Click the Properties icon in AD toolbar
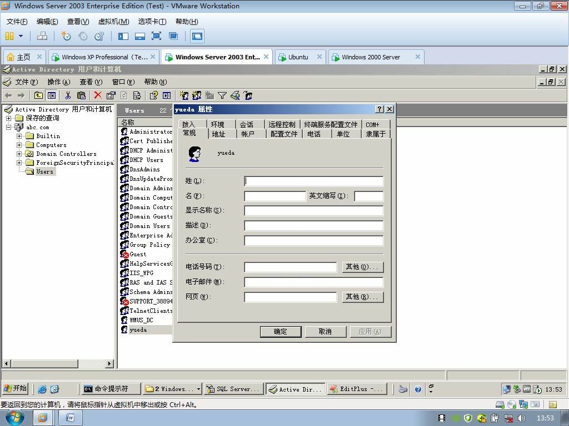This screenshot has height=426, width=569. (111, 95)
